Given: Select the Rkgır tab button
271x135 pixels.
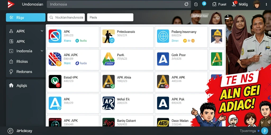Looking at the screenshot, I should pyautogui.click(x=26, y=17).
